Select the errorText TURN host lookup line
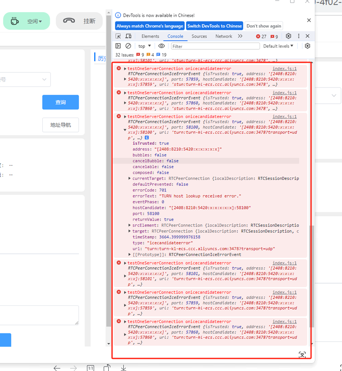 [x=186, y=196]
